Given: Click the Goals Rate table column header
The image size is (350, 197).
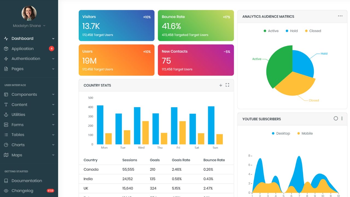Looking at the screenshot, I should [181, 160].
